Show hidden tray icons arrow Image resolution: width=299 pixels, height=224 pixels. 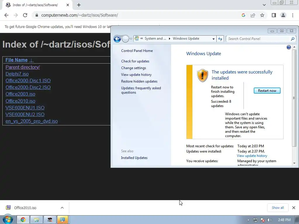point(248,220)
